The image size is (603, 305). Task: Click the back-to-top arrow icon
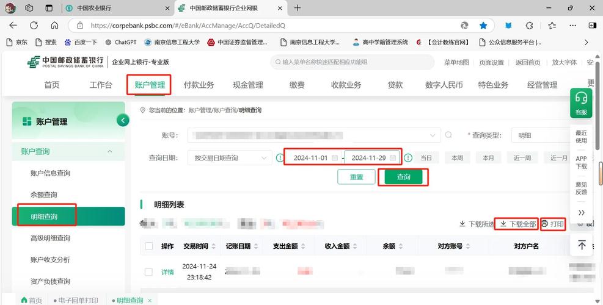click(x=581, y=245)
